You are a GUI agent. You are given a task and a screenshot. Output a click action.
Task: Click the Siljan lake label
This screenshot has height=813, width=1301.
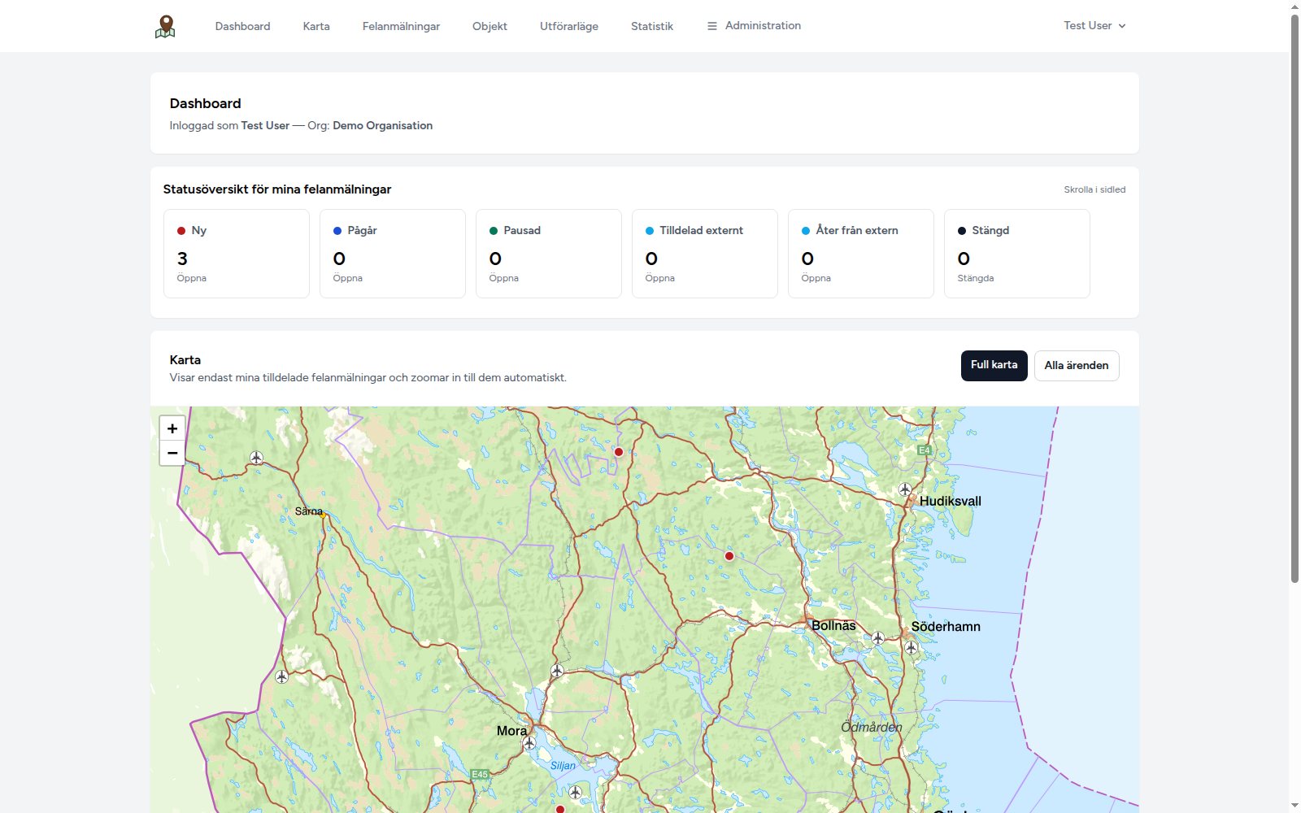[x=563, y=766]
